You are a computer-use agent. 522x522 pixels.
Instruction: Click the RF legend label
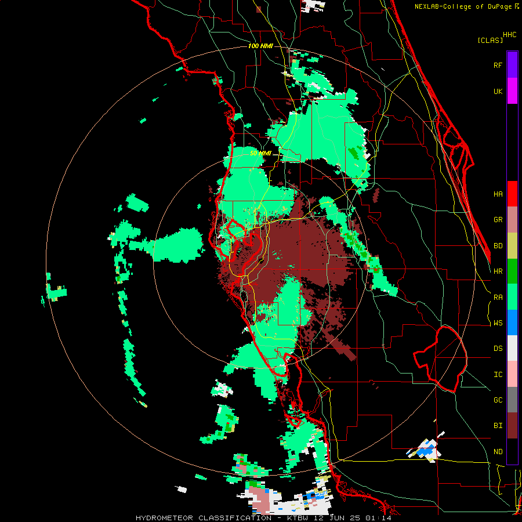click(x=498, y=65)
